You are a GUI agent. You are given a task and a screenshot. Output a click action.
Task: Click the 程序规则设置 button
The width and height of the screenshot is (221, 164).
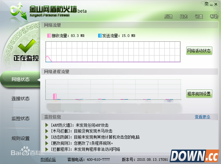[199, 94]
